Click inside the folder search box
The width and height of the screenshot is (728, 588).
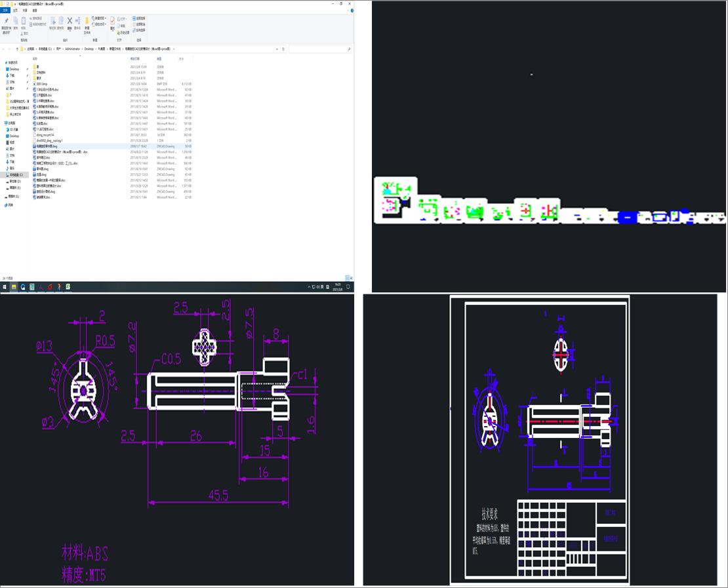[x=321, y=49]
